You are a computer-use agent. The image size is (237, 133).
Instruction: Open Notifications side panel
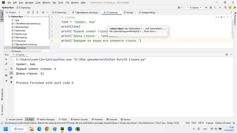(x=235, y=19)
